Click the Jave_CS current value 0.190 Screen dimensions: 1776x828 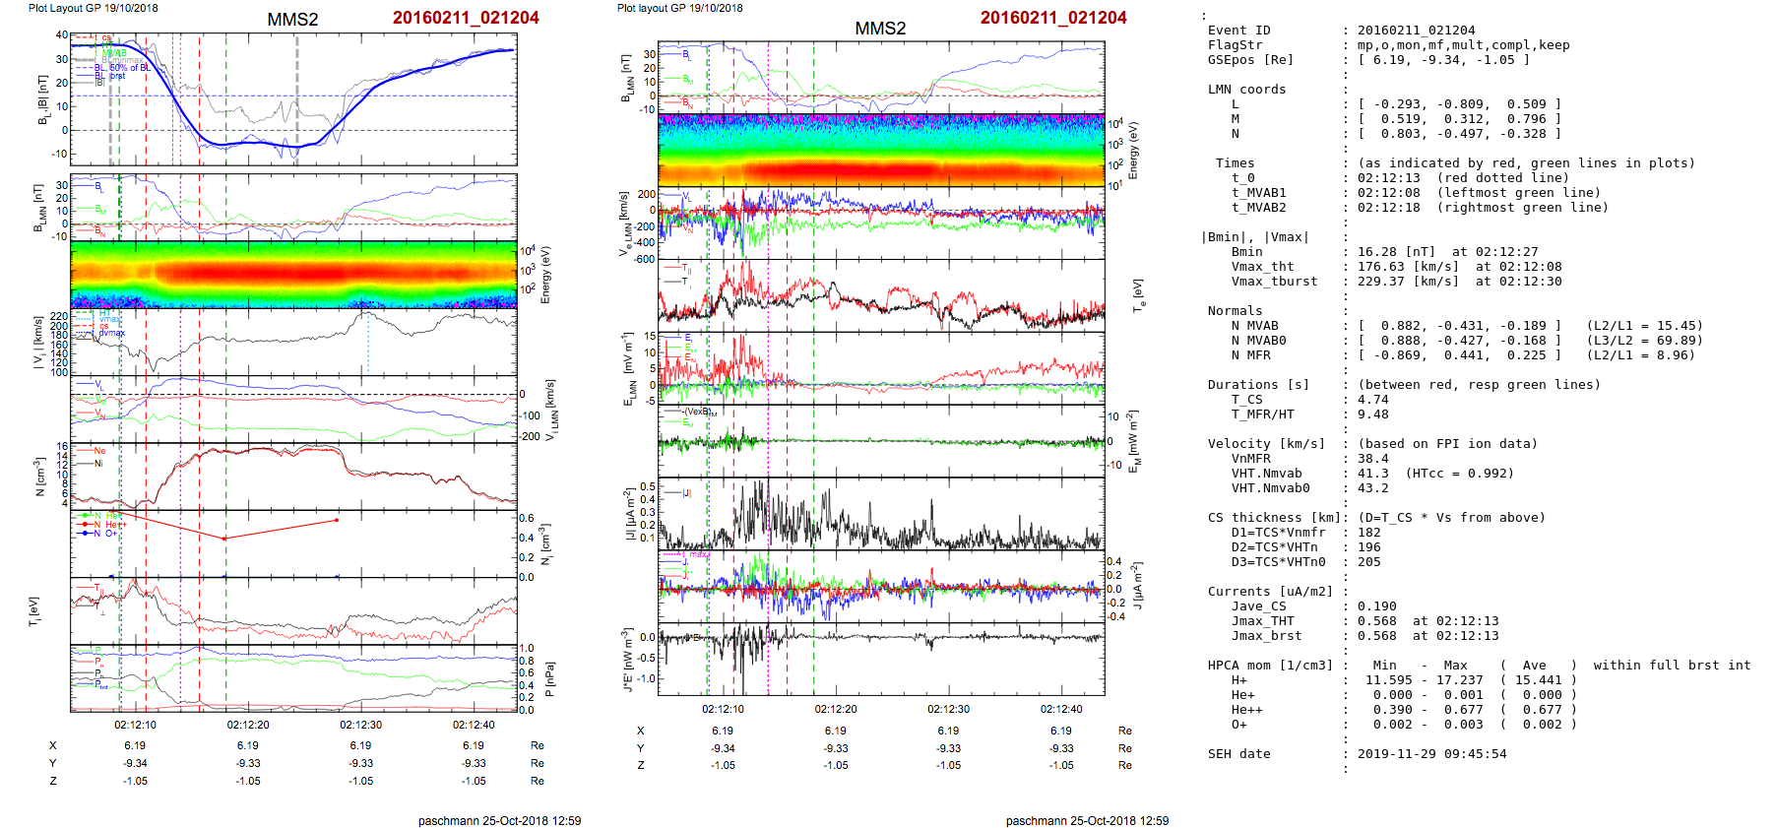click(1377, 606)
